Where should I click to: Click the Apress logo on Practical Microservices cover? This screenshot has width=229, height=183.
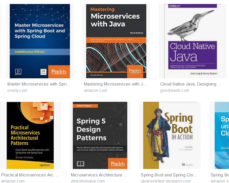pos(45,165)
